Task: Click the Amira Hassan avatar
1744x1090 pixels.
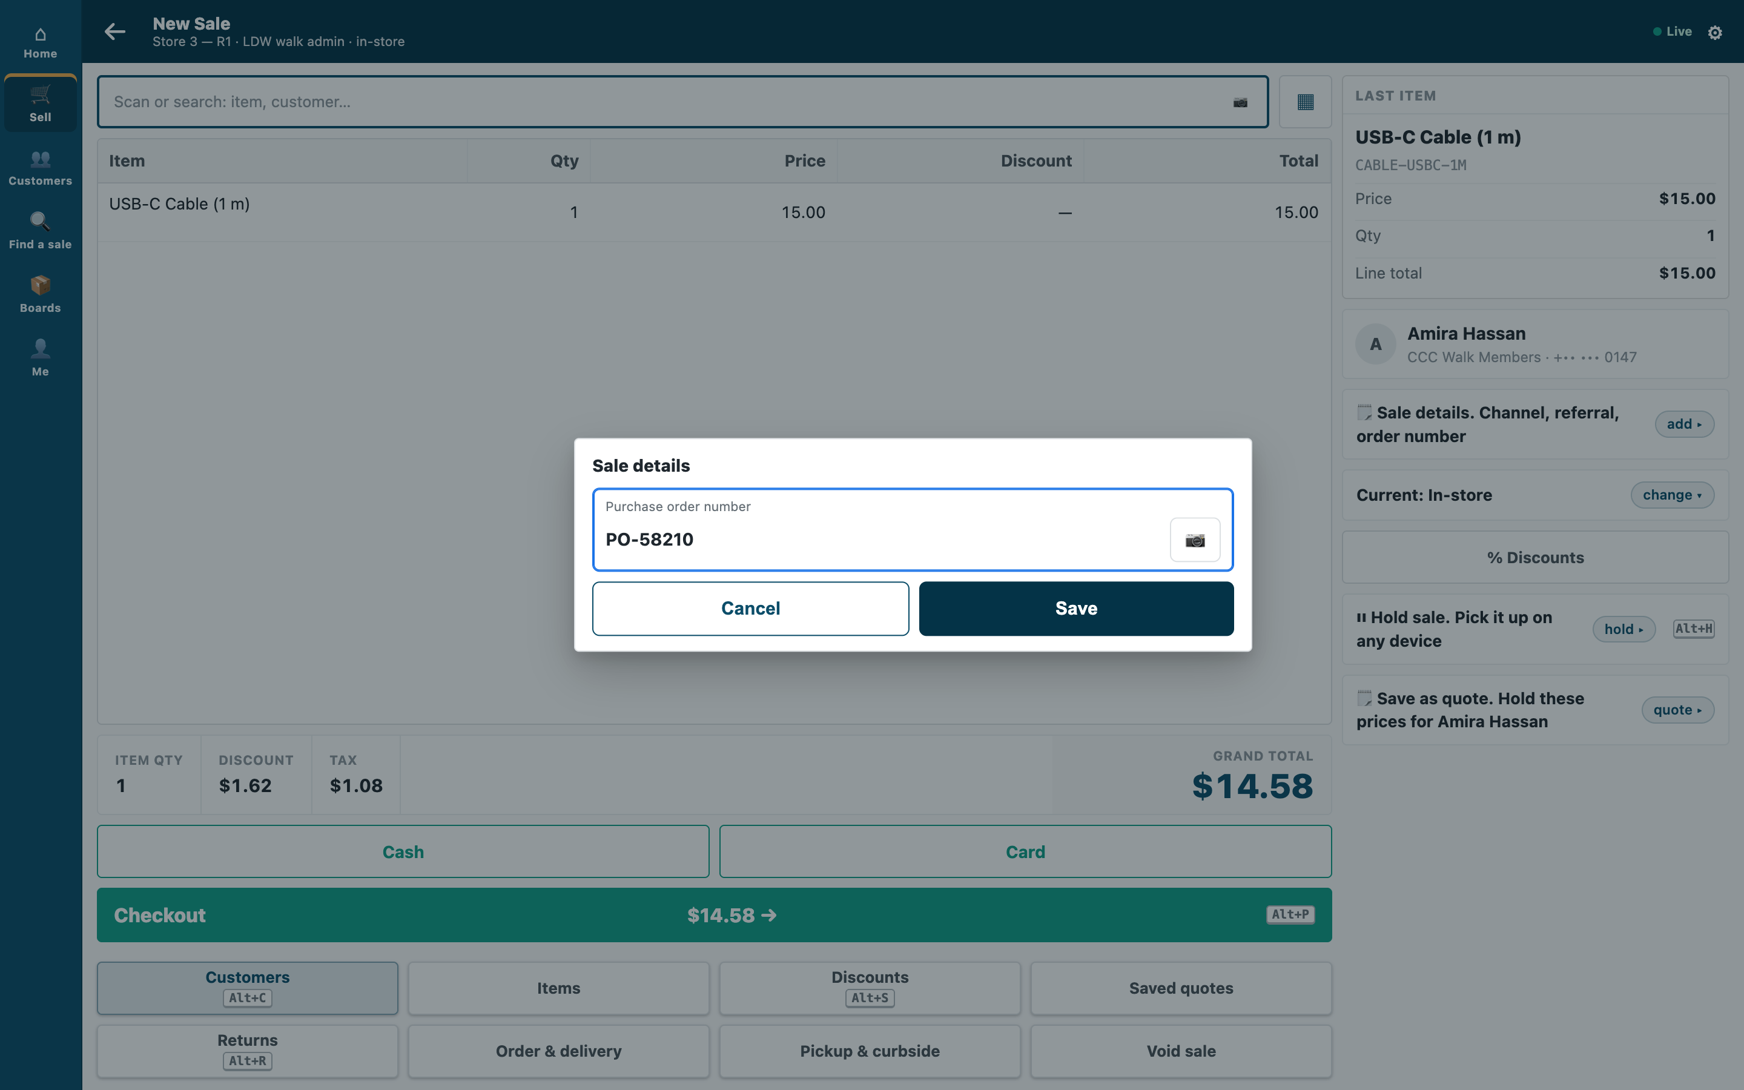Action: point(1376,345)
